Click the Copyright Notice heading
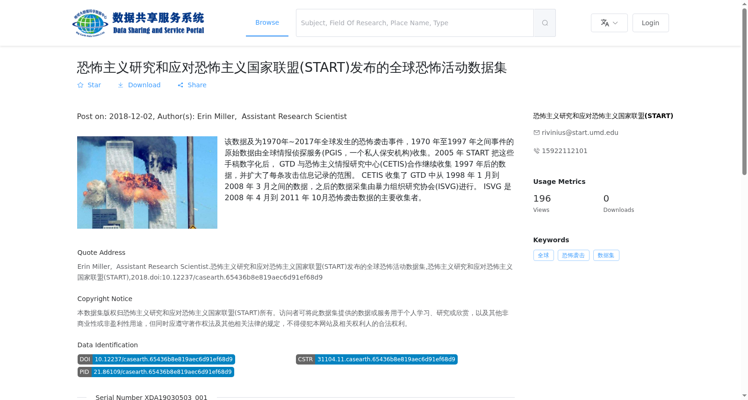The image size is (748, 400). 105,299
